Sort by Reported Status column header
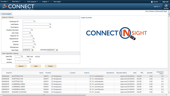The image size is (170, 96). coord(121,73)
